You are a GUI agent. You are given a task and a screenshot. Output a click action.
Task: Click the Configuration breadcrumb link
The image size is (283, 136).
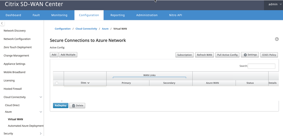click(63, 29)
